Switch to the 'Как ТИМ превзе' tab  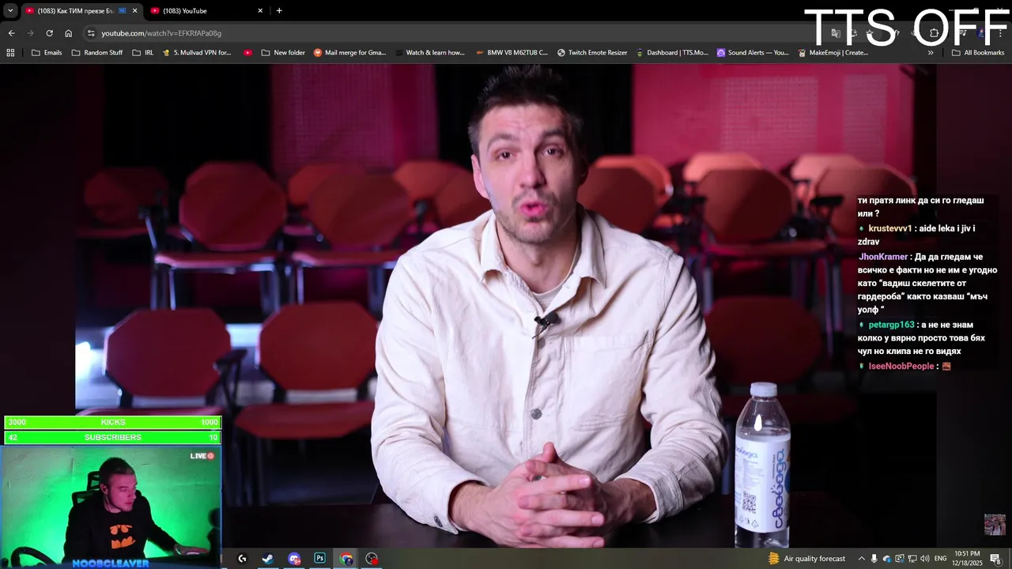click(x=80, y=10)
